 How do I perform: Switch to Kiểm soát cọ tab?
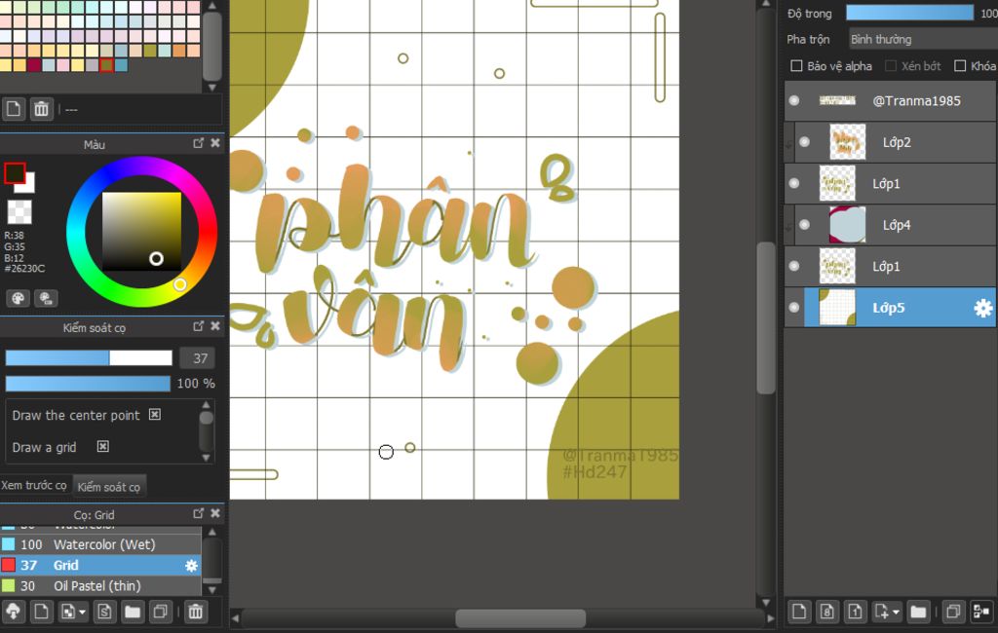tap(109, 487)
